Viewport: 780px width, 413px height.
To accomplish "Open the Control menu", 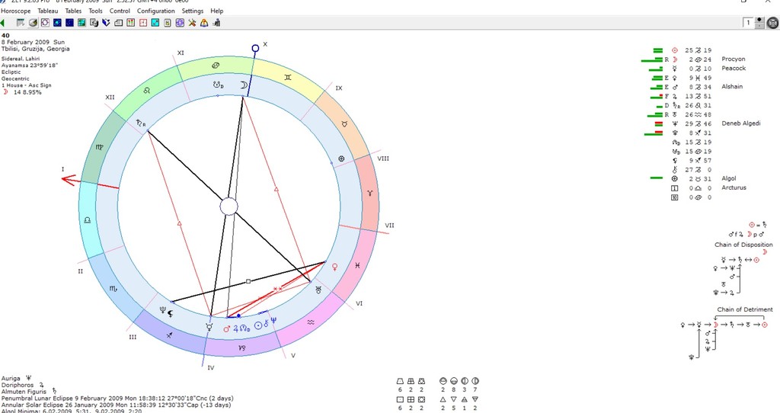I will (120, 11).
